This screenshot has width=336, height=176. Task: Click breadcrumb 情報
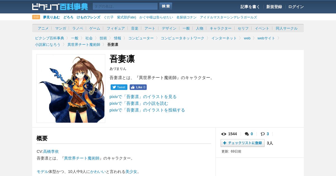pyautogui.click(x=118, y=38)
